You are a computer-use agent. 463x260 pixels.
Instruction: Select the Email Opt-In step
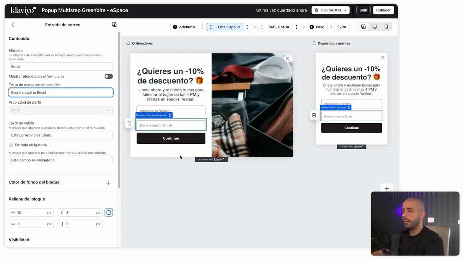click(x=229, y=27)
